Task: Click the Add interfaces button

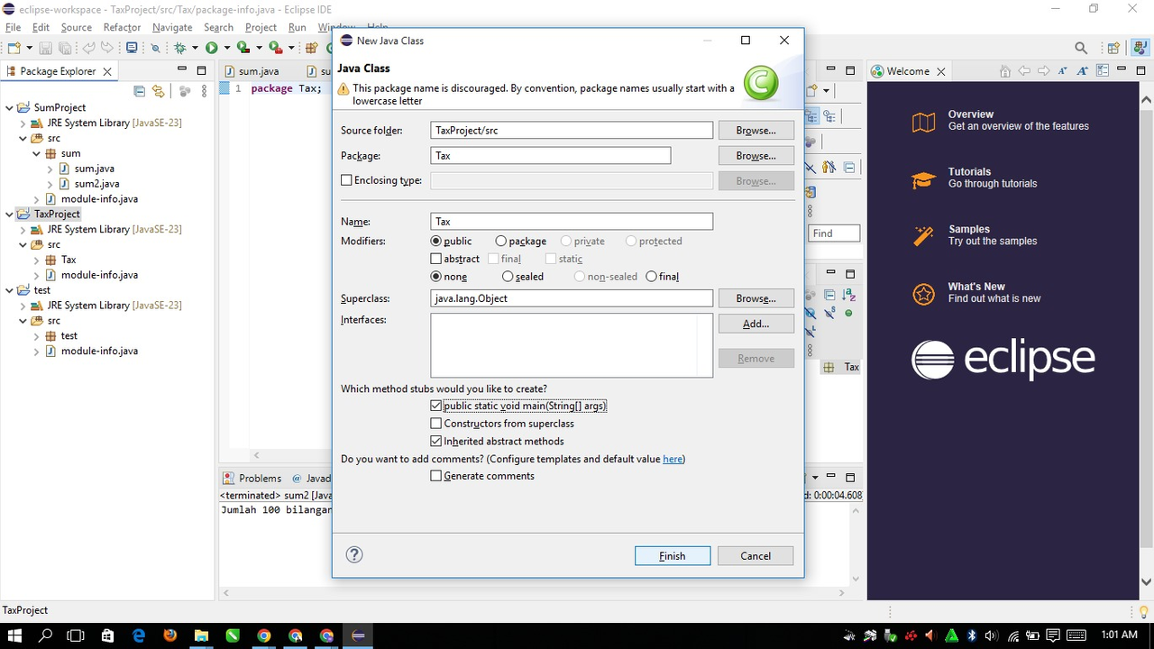Action: pos(756,324)
